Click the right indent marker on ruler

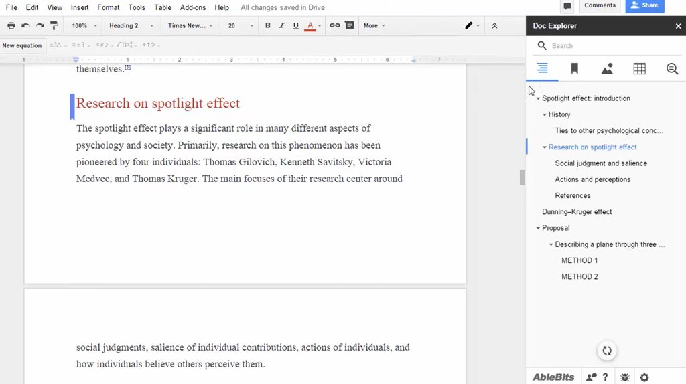tap(413, 60)
